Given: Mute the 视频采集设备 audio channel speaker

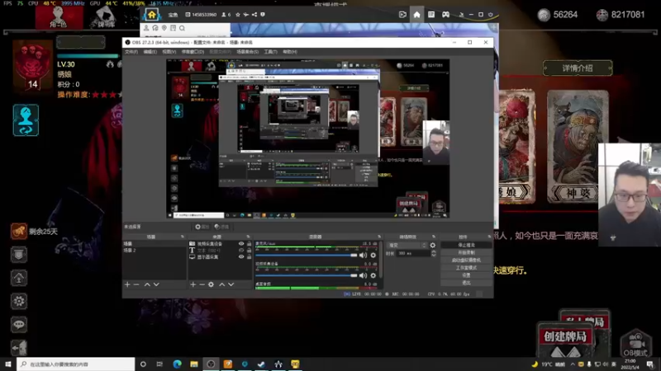Looking at the screenshot, I should 363,275.
